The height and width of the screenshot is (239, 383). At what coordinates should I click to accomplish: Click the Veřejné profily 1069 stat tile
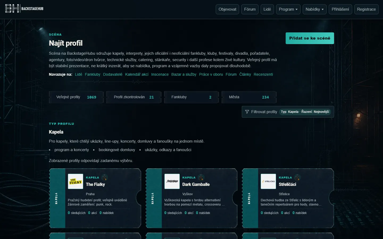76,97
